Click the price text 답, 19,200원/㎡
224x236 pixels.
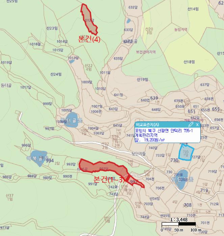[150, 140]
